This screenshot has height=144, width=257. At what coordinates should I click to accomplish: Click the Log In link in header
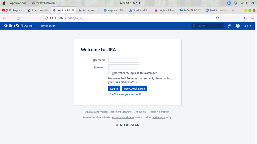point(247,26)
